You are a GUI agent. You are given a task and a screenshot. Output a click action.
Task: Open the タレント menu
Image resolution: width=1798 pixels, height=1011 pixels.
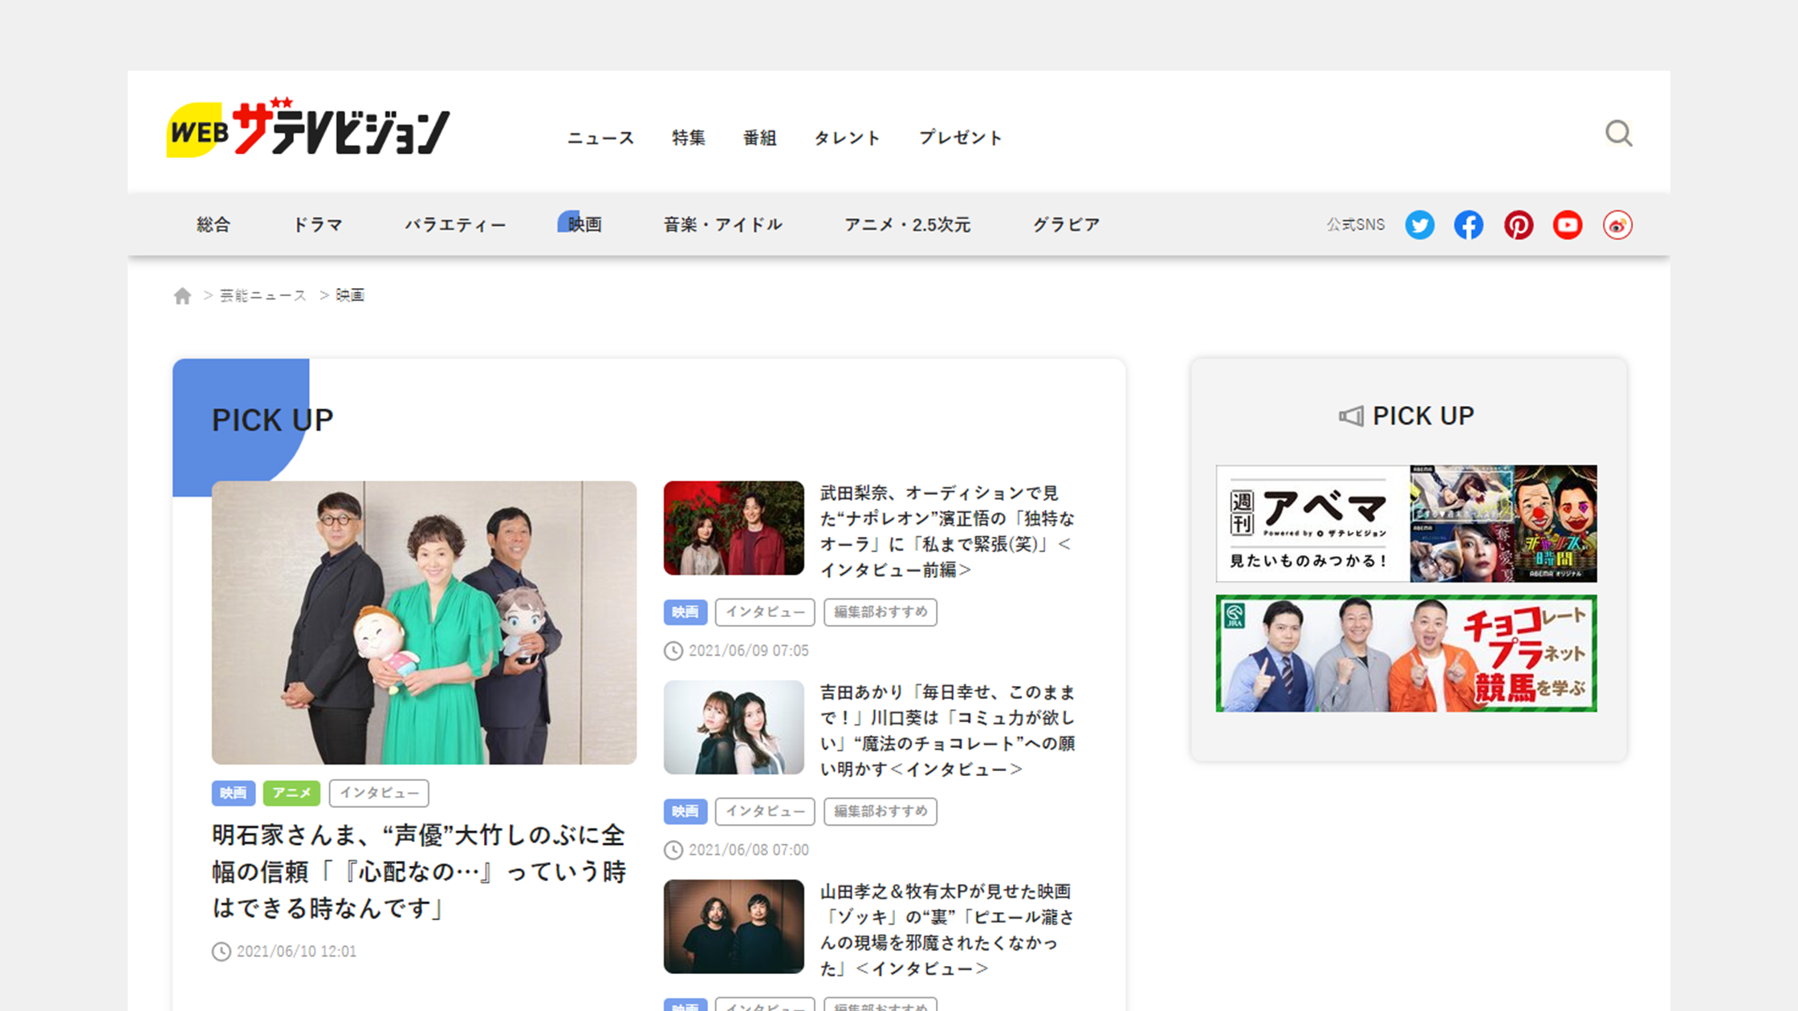(847, 137)
